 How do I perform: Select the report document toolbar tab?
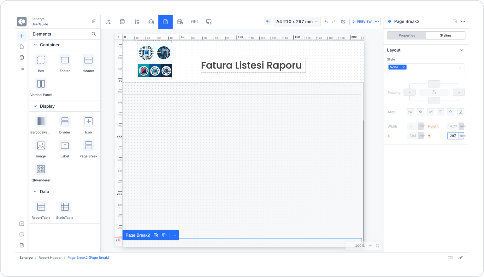point(166,22)
